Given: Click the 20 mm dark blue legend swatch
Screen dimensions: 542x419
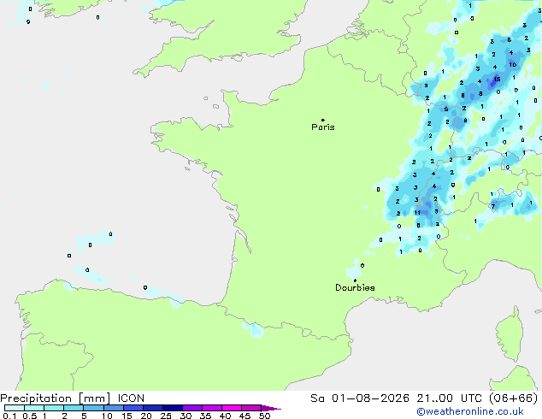Looking at the screenshot, I should pos(153,408).
